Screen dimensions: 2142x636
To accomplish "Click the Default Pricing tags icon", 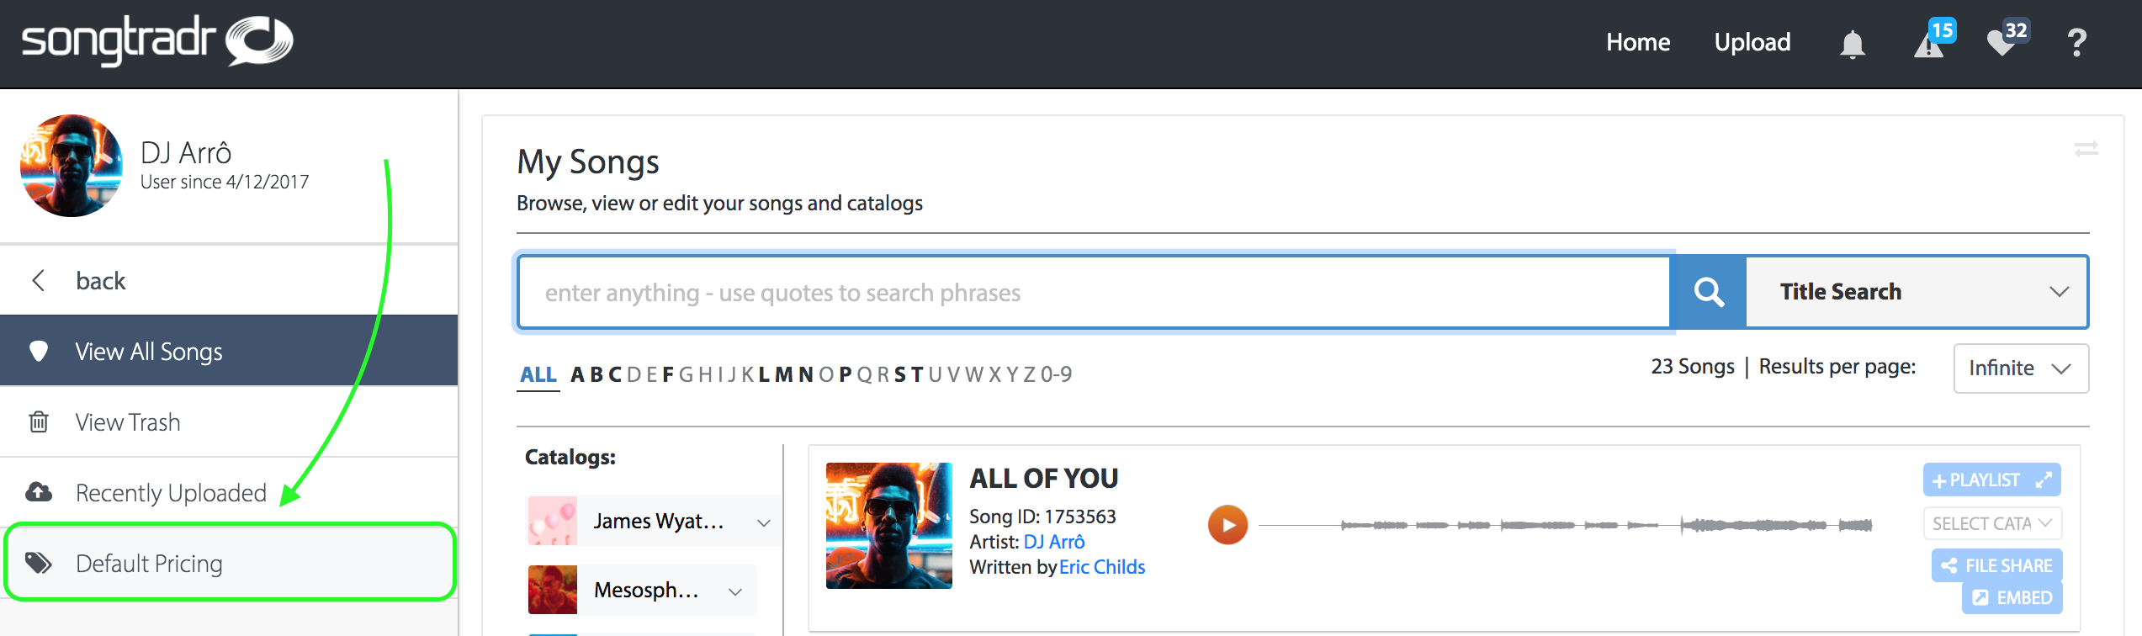I will 39,563.
